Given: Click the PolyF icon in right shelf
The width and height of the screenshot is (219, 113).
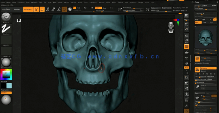Looking at the screenshot, I should click(x=187, y=100).
